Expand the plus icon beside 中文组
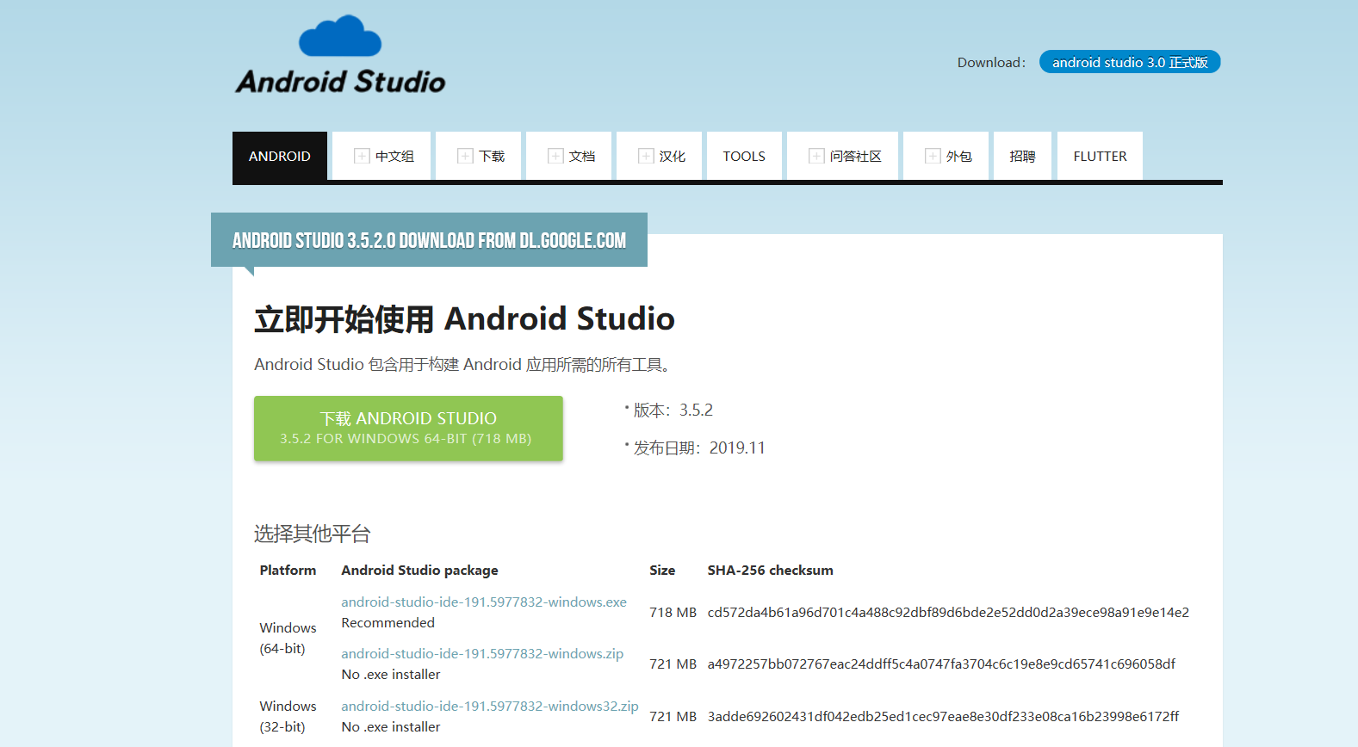This screenshot has width=1358, height=747. pyautogui.click(x=362, y=156)
